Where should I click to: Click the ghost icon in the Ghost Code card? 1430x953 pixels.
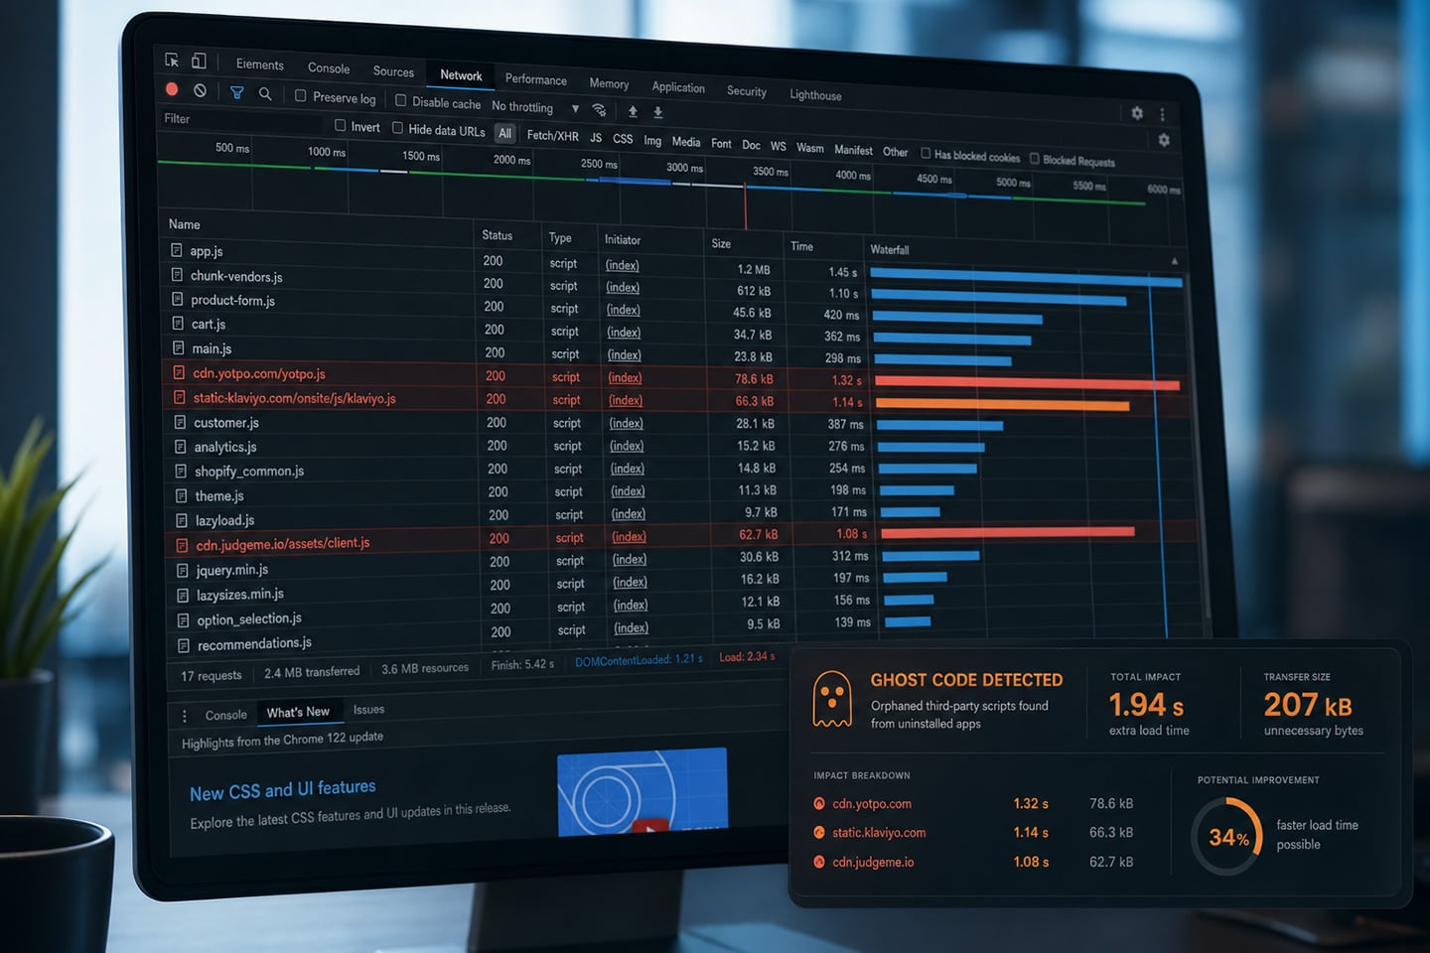point(832,699)
